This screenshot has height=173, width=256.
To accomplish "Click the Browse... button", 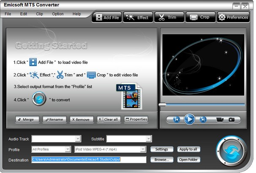I will 162,159.
